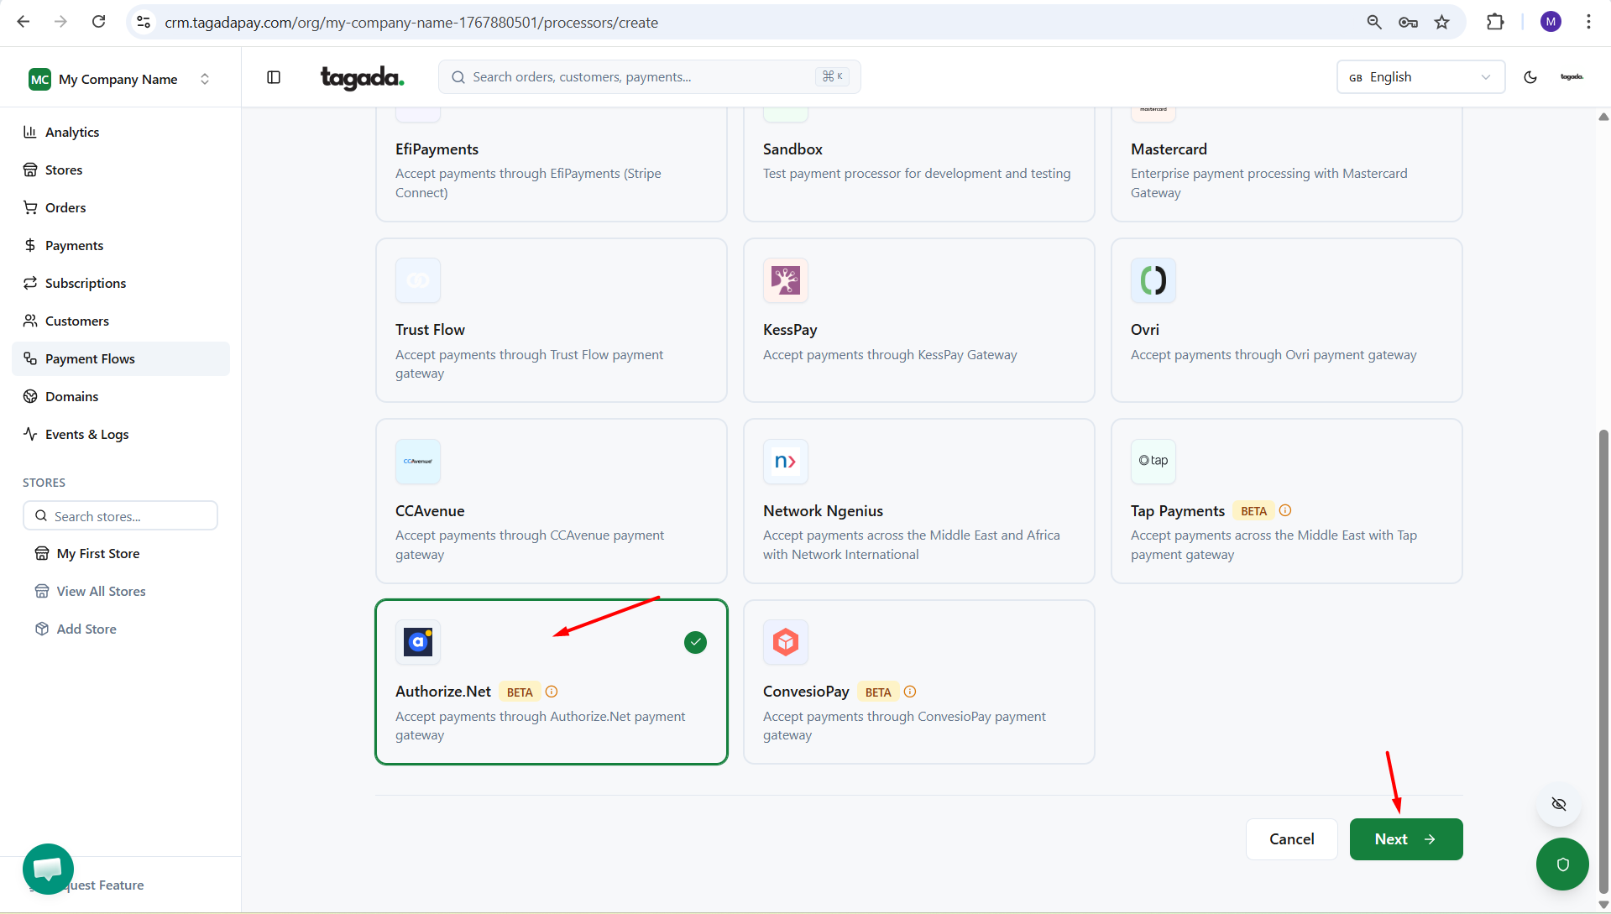The height and width of the screenshot is (914, 1611).
Task: Open the English language dropdown
Action: coord(1420,77)
